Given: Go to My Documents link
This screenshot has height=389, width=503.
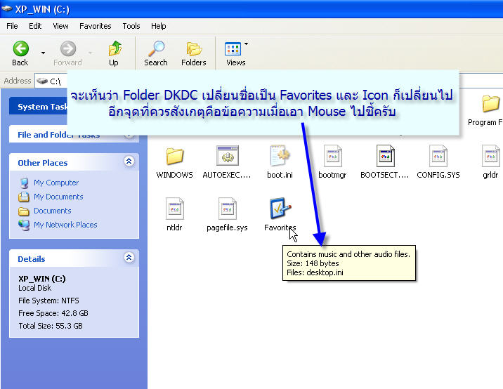Looking at the screenshot, I should [58, 197].
